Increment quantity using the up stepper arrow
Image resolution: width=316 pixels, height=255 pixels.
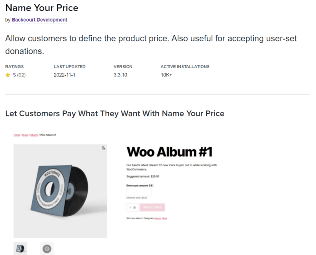click(x=134, y=206)
